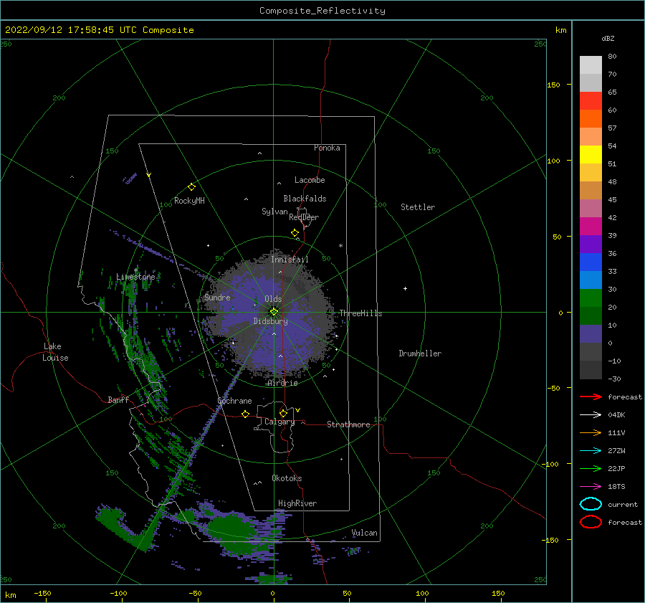The height and width of the screenshot is (603, 645).
Task: Click the Innisfail label
Action: (290, 260)
